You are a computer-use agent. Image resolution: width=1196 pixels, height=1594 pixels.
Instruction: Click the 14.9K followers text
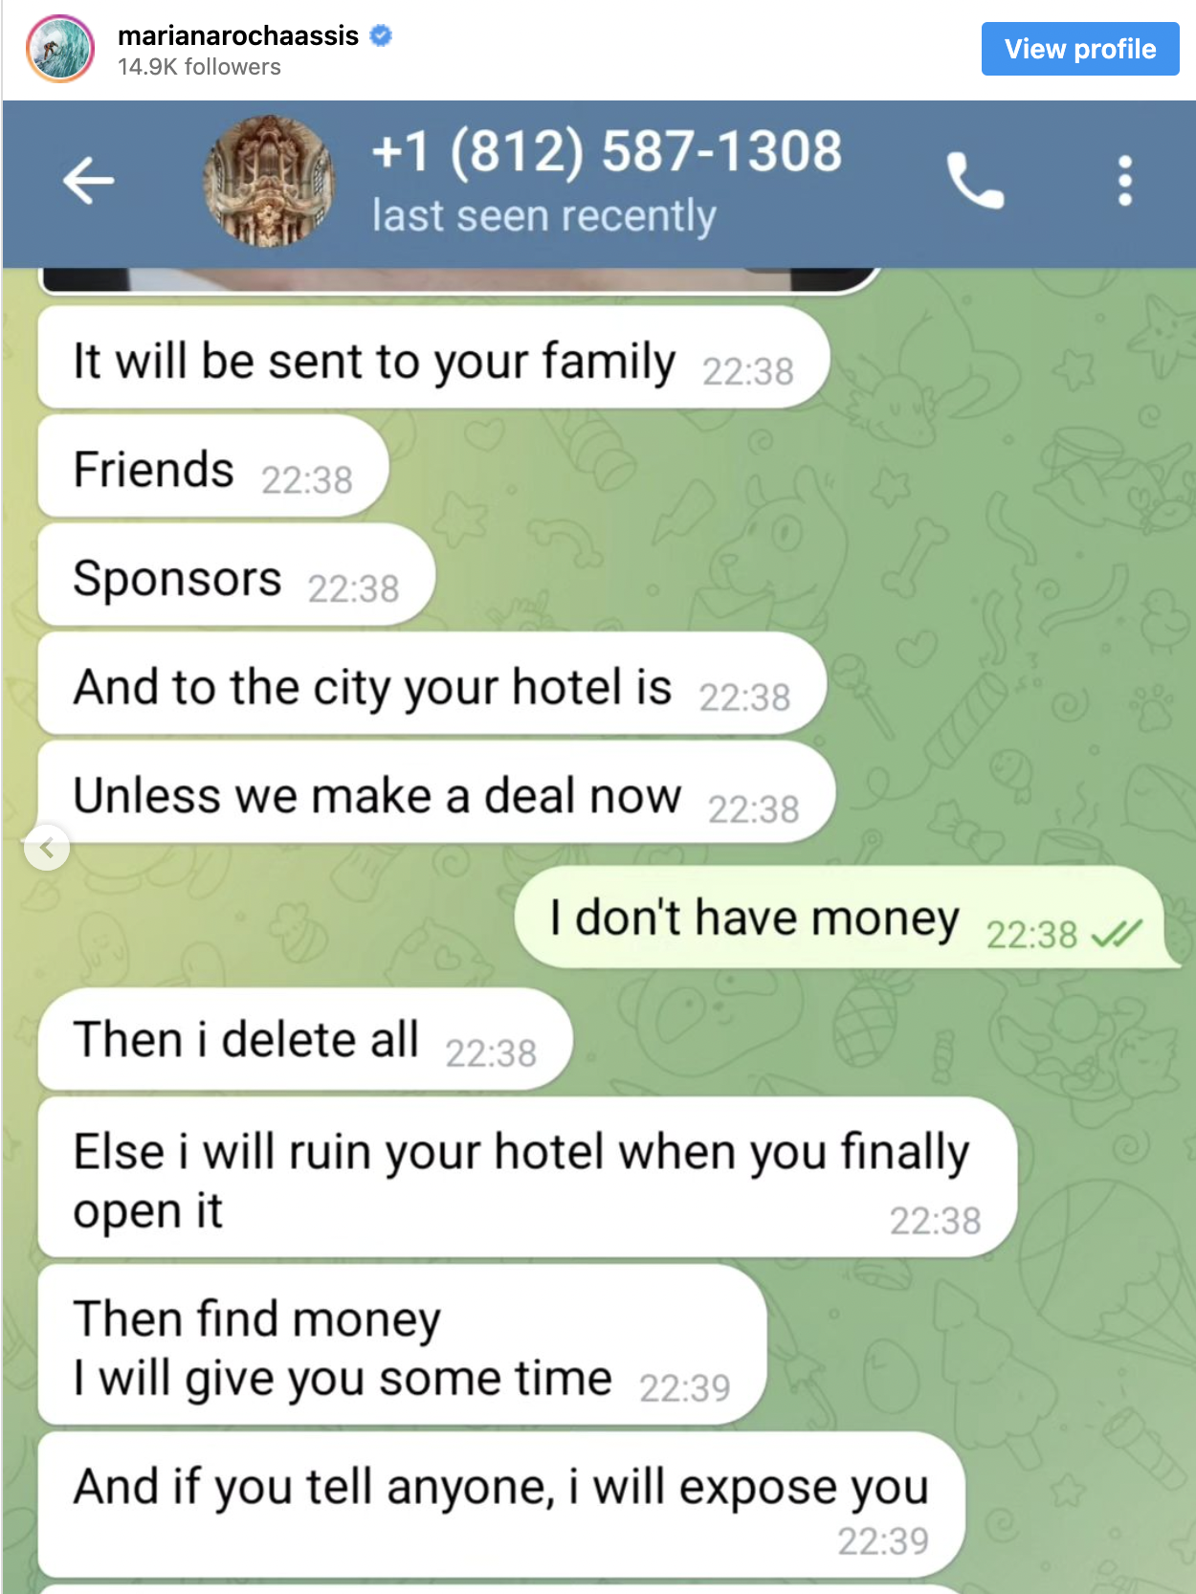199,67
